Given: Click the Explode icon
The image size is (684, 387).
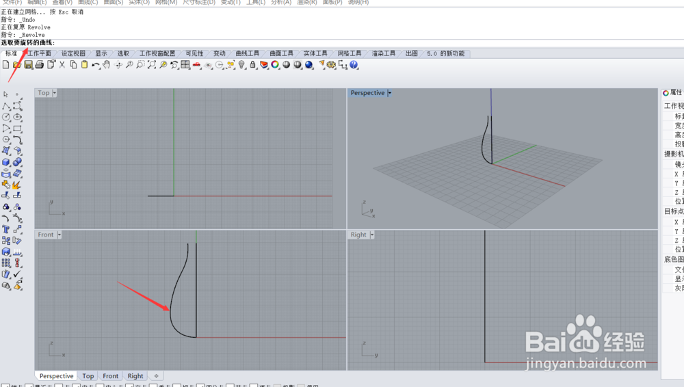Looking at the screenshot, I should click(18, 185).
